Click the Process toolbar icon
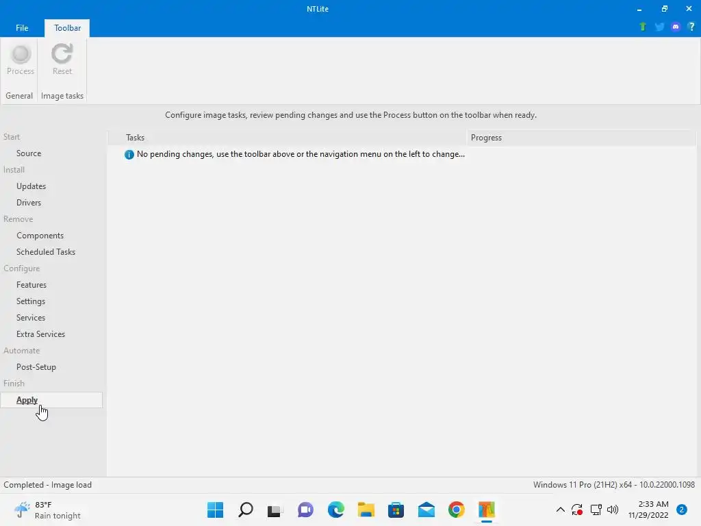The height and width of the screenshot is (526, 701). point(21,60)
